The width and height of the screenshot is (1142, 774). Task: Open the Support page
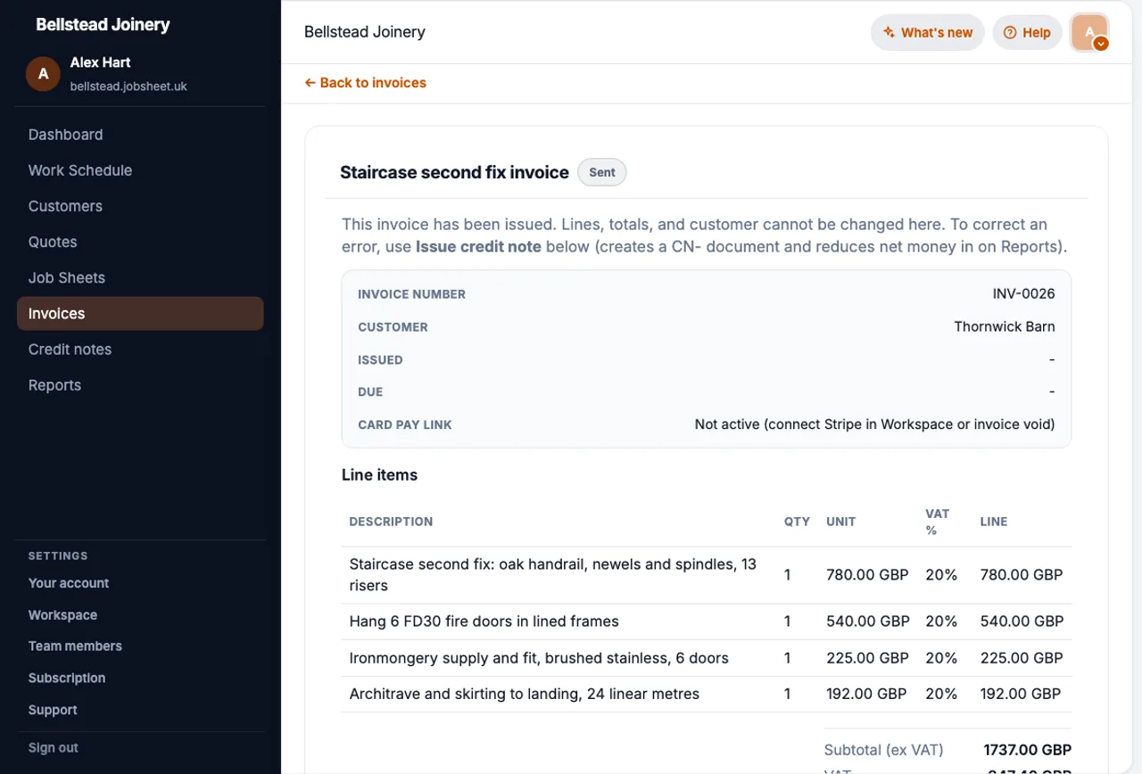point(53,711)
